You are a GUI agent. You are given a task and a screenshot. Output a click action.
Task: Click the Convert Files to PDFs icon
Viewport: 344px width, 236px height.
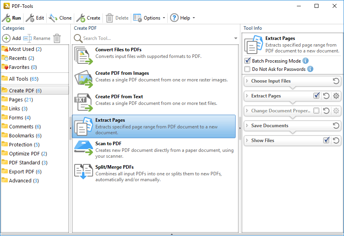click(x=83, y=56)
